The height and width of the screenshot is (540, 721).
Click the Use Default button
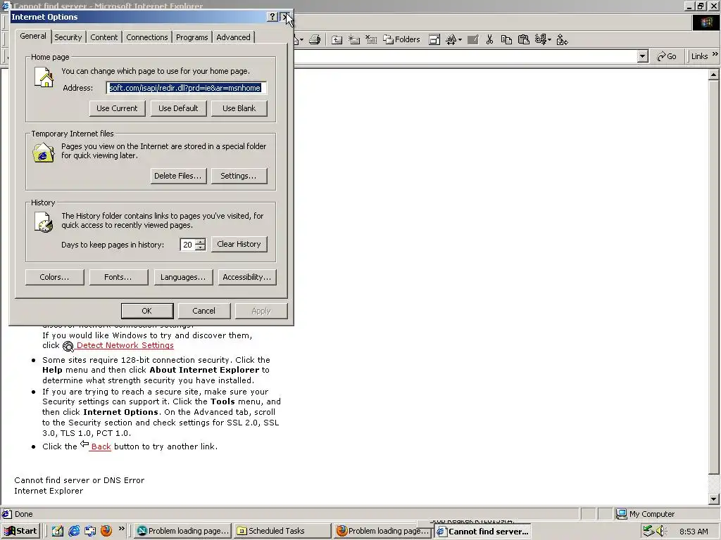pos(178,108)
